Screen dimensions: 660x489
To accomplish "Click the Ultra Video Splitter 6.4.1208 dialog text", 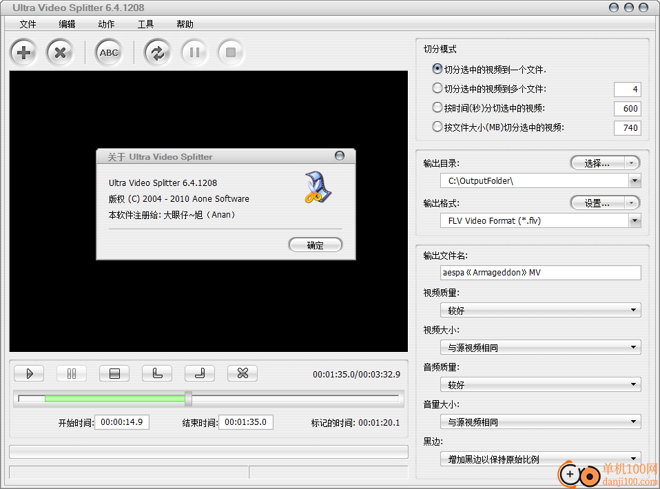I will [x=163, y=183].
